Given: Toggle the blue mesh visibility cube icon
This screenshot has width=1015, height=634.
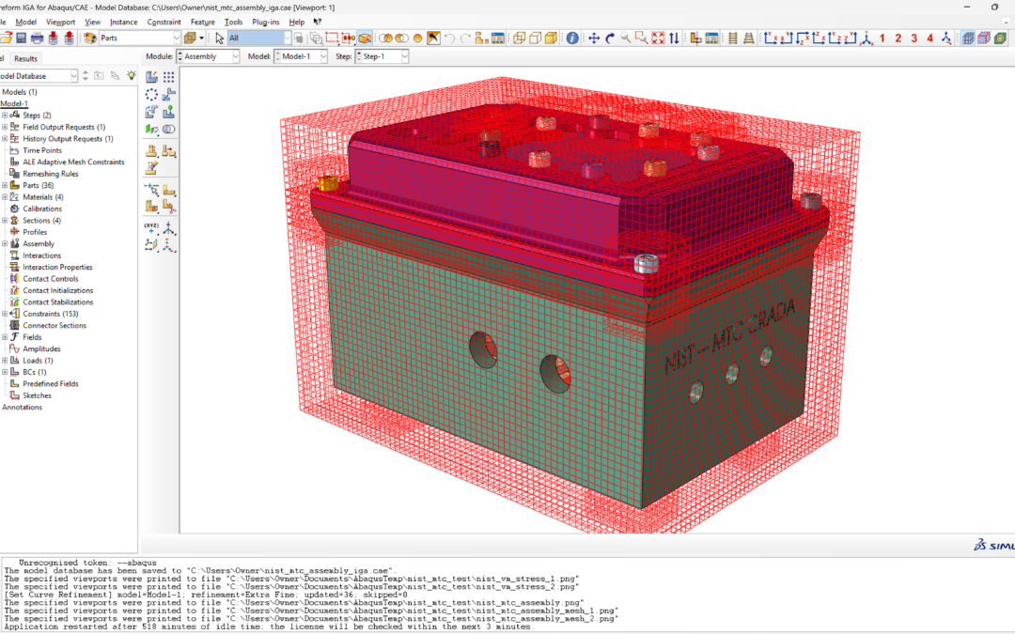Looking at the screenshot, I should point(968,39).
